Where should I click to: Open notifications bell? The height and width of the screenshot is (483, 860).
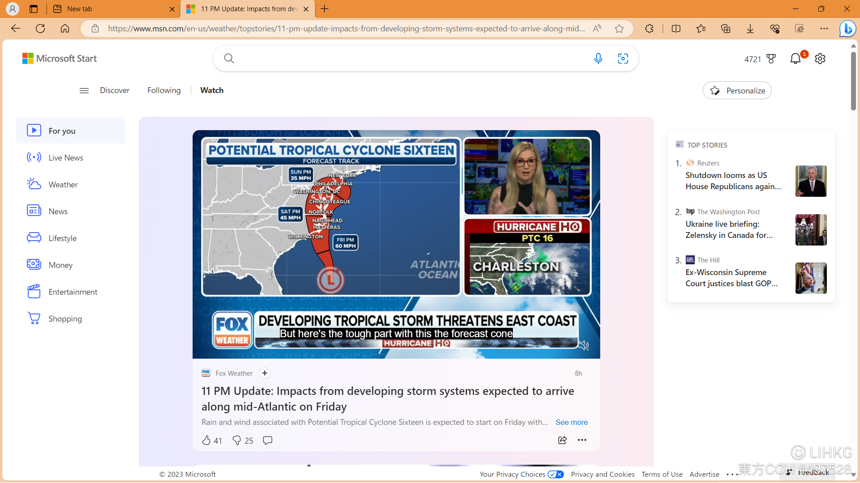pyautogui.click(x=795, y=59)
